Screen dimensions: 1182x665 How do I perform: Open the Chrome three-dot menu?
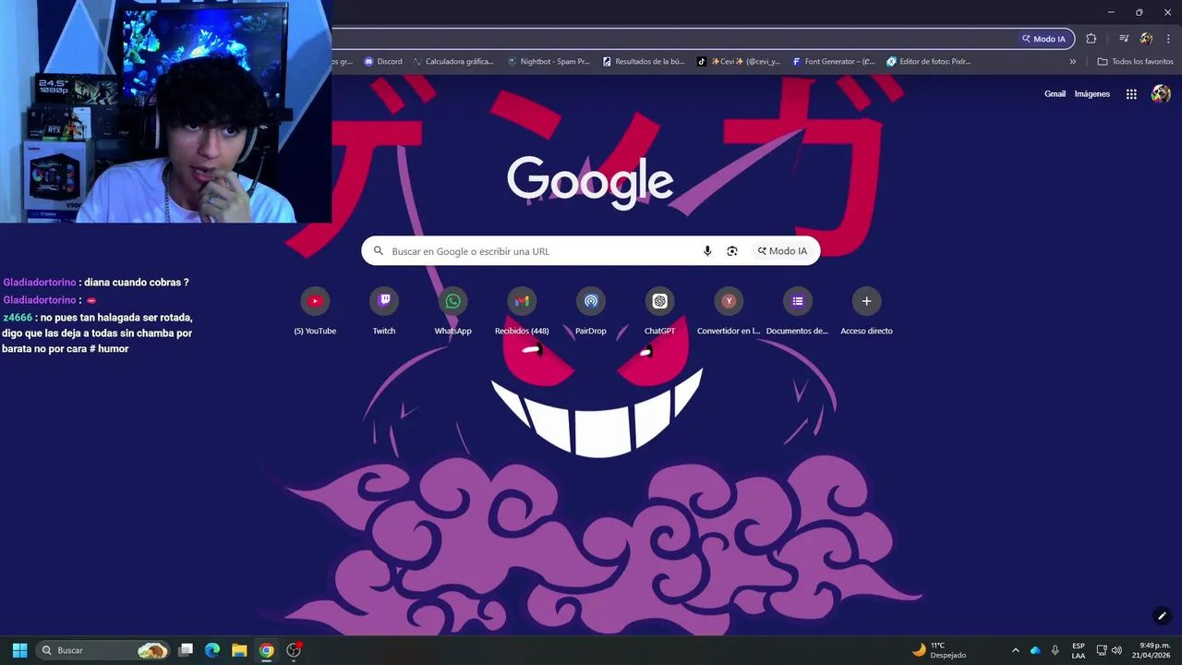(x=1169, y=39)
